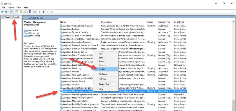The height and width of the screenshot is (111, 236).
Task: Click the 'Stop the service' link
Action: point(25,30)
